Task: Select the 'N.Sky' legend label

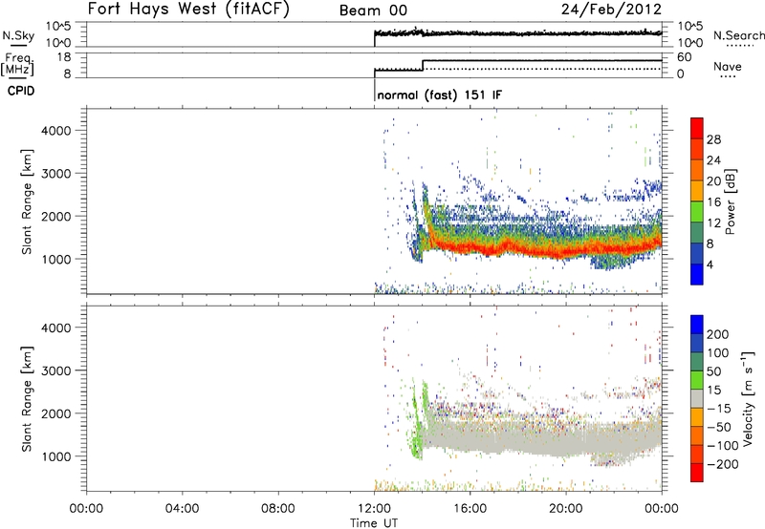Action: coord(18,35)
